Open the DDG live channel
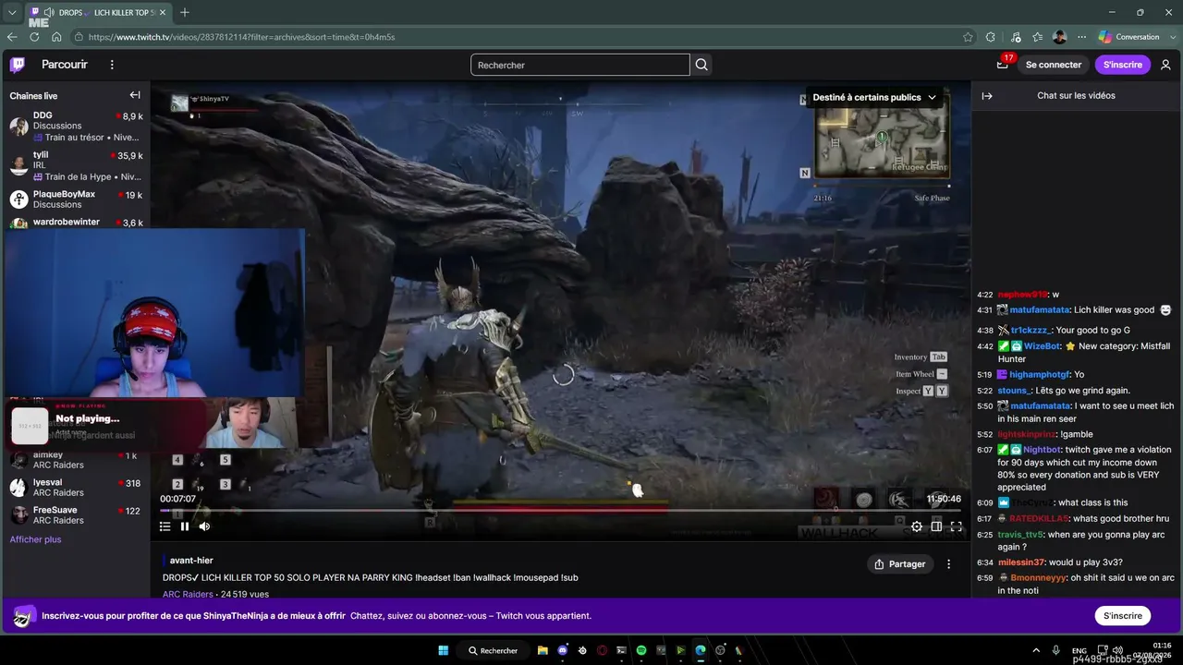The image size is (1183, 665). 76,127
